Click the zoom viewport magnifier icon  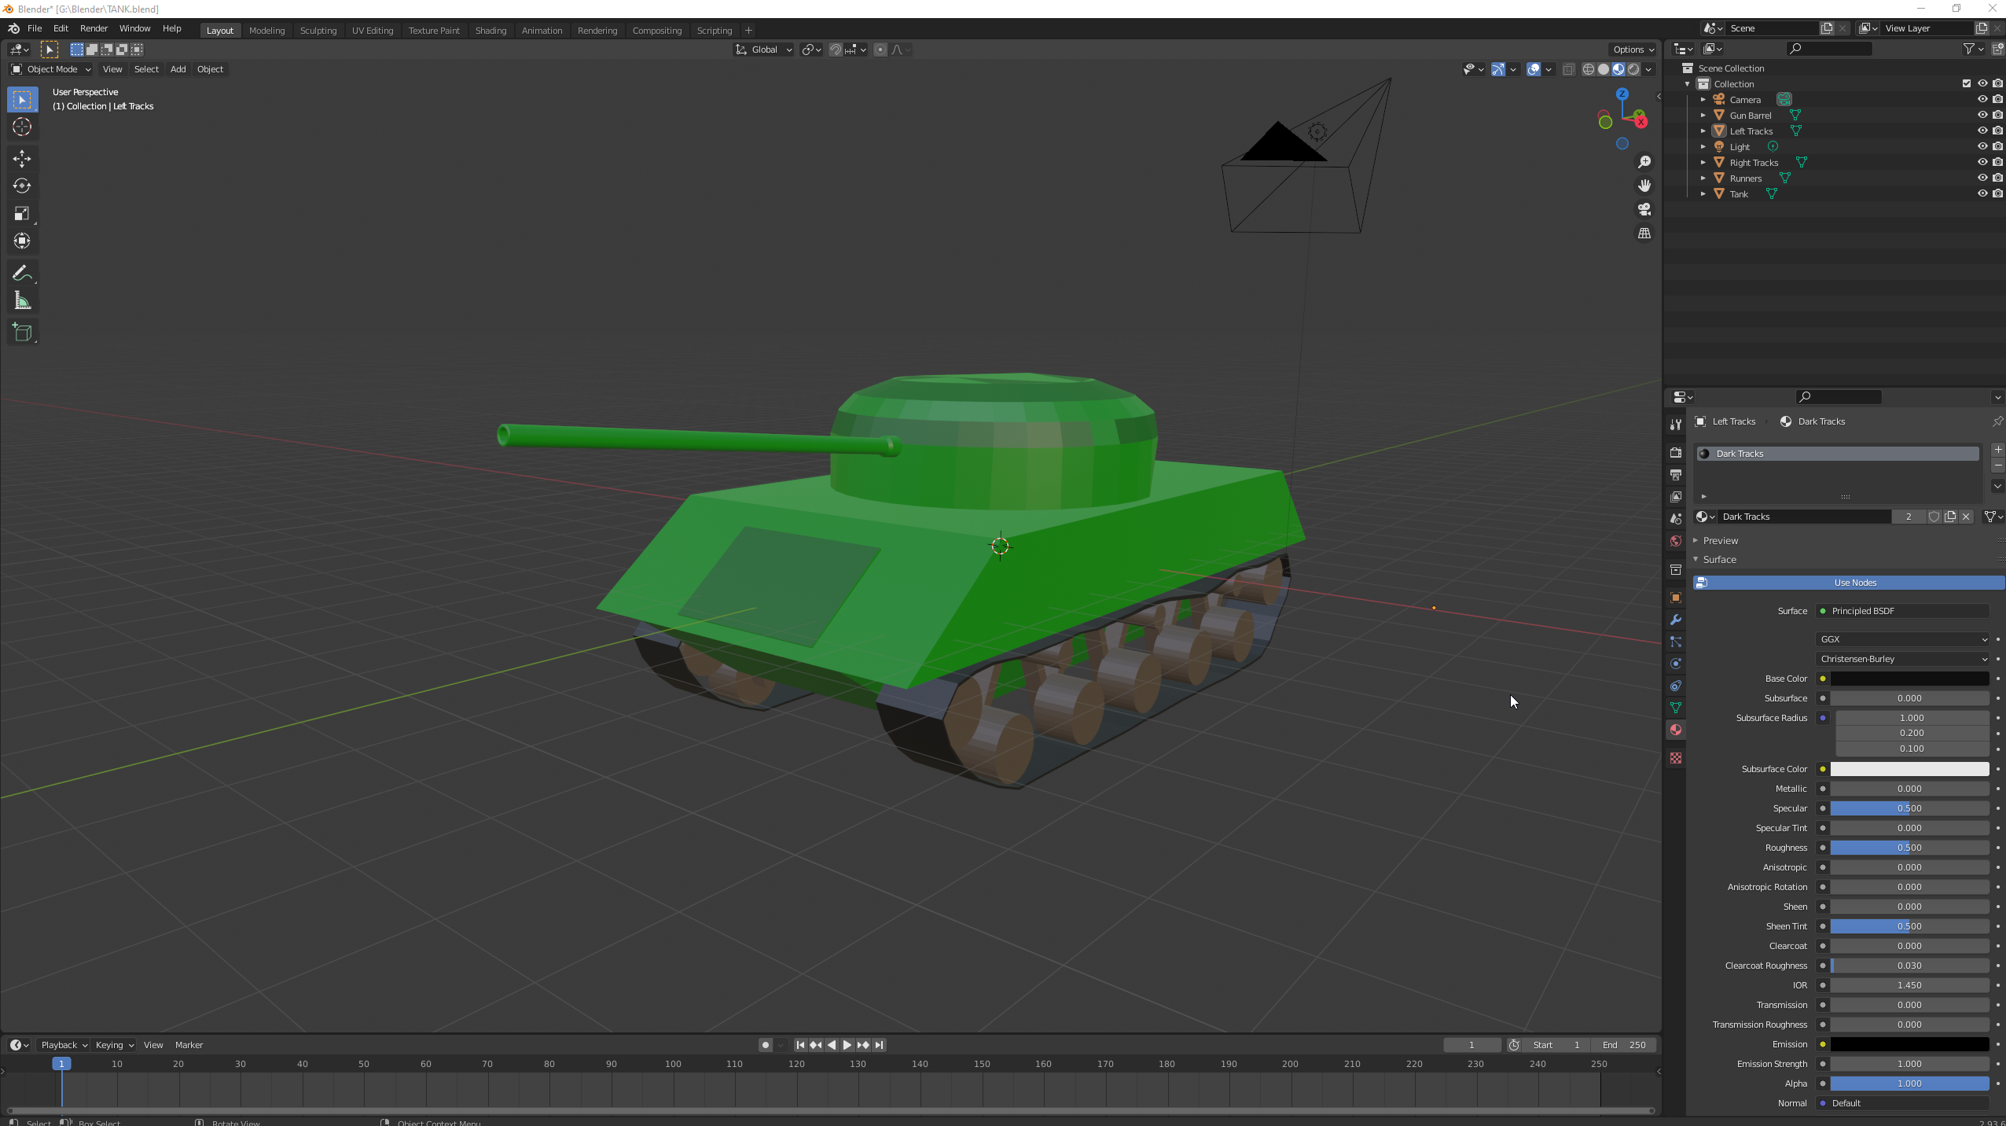(1644, 162)
